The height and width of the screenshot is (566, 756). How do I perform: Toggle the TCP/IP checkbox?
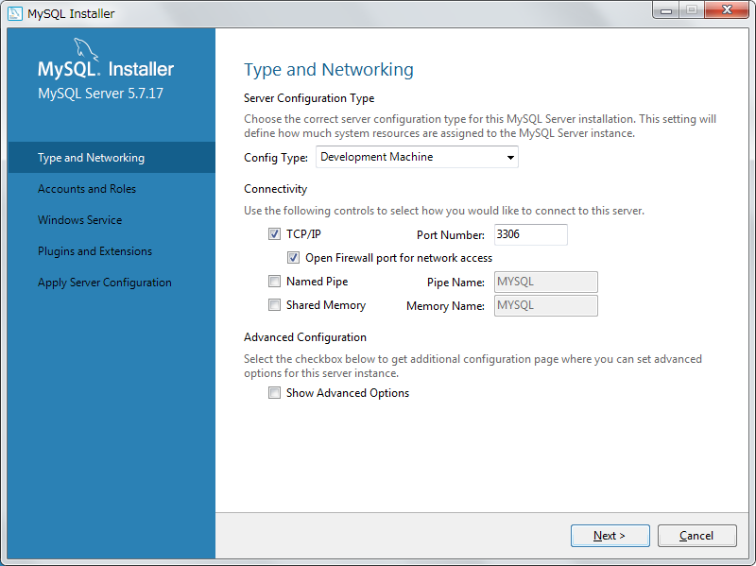point(275,234)
